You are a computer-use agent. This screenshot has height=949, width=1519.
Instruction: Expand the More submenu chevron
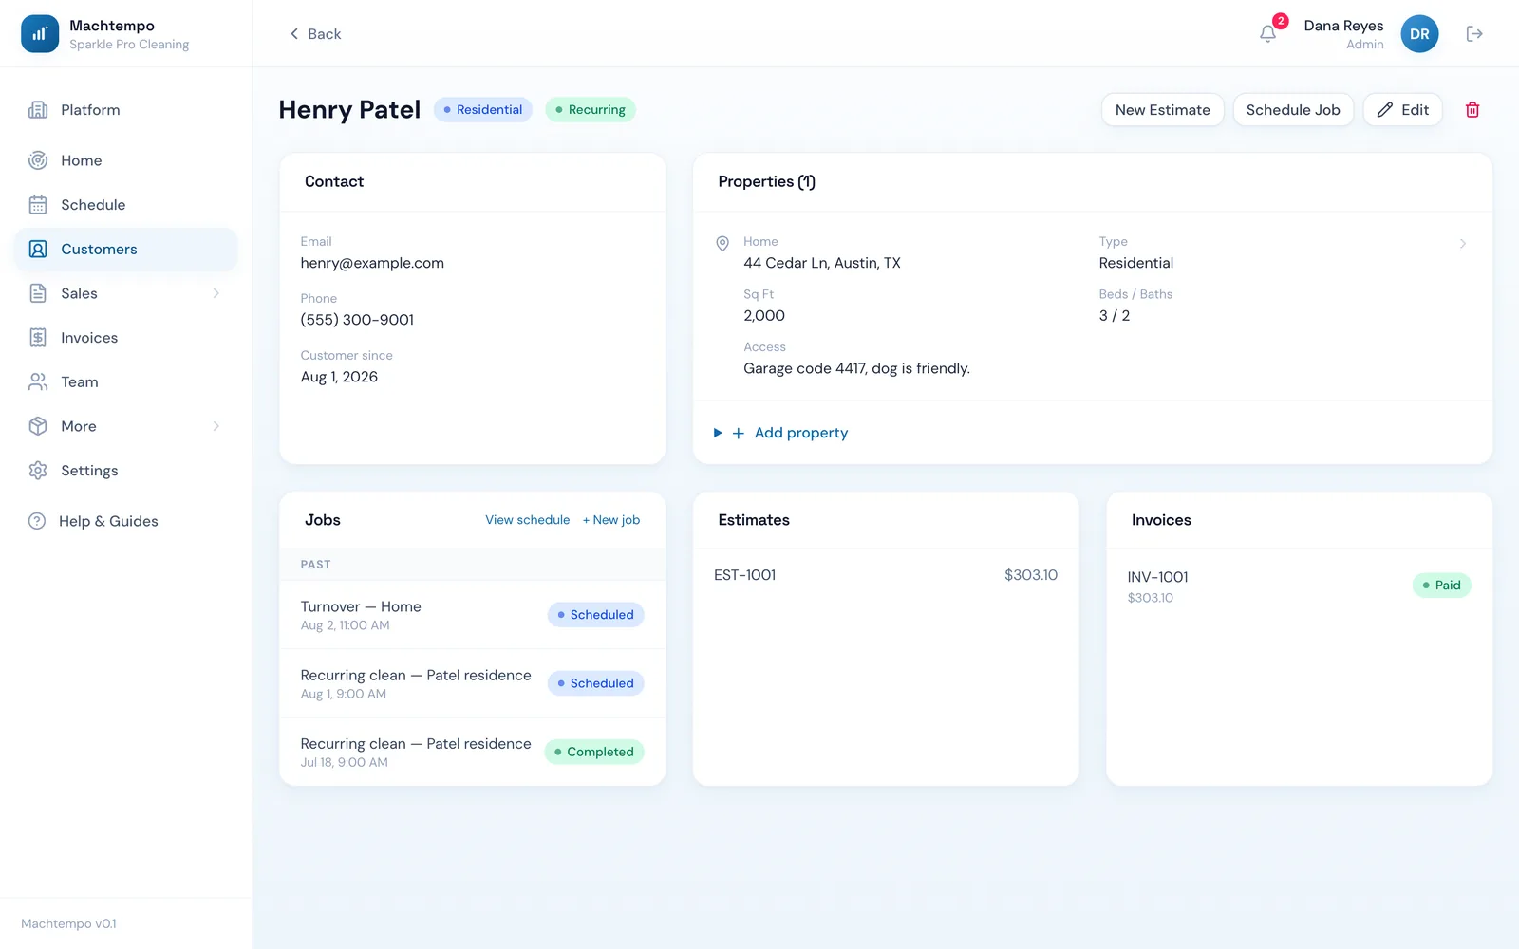point(216,426)
